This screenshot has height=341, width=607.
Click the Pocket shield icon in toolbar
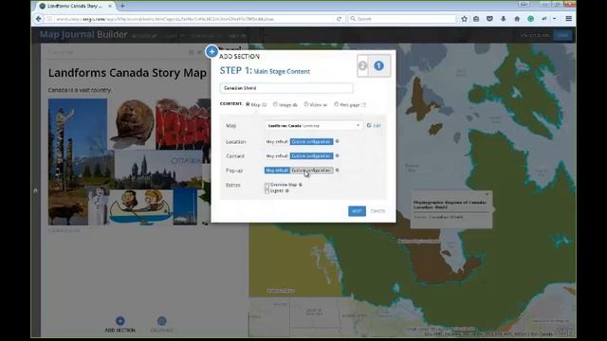pyautogui.click(x=489, y=19)
